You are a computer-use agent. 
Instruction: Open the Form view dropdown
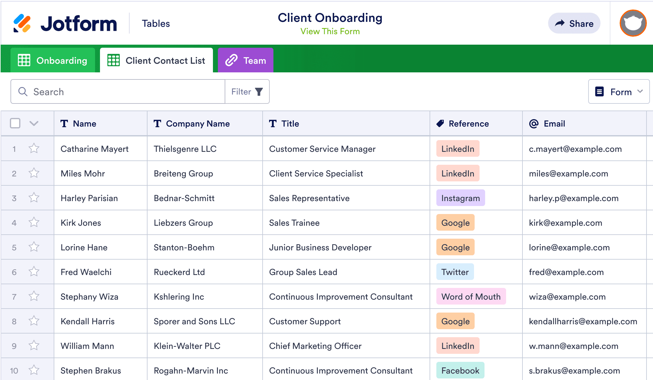(x=618, y=92)
